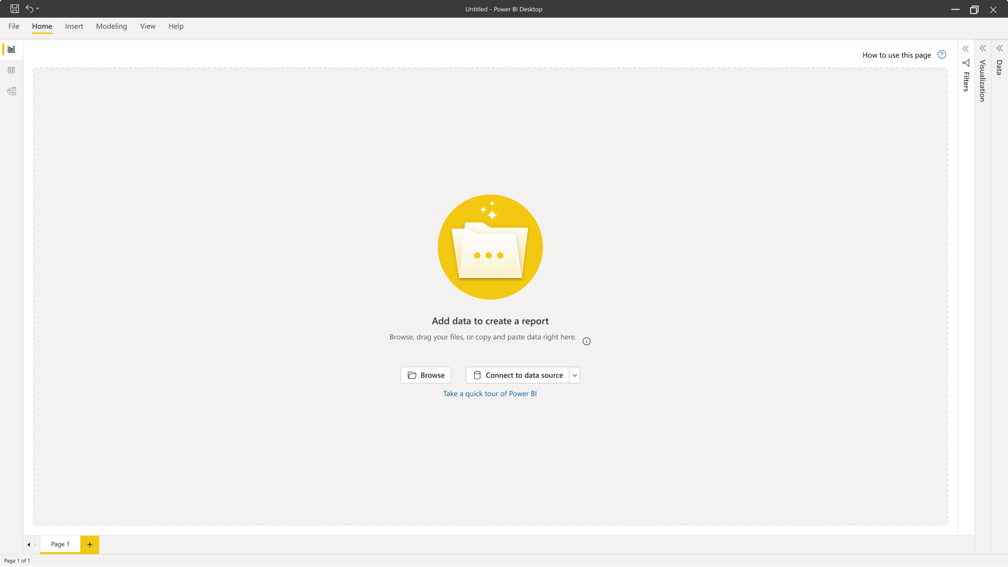Click the Filters funnel icon
1008x567 pixels.
(966, 63)
